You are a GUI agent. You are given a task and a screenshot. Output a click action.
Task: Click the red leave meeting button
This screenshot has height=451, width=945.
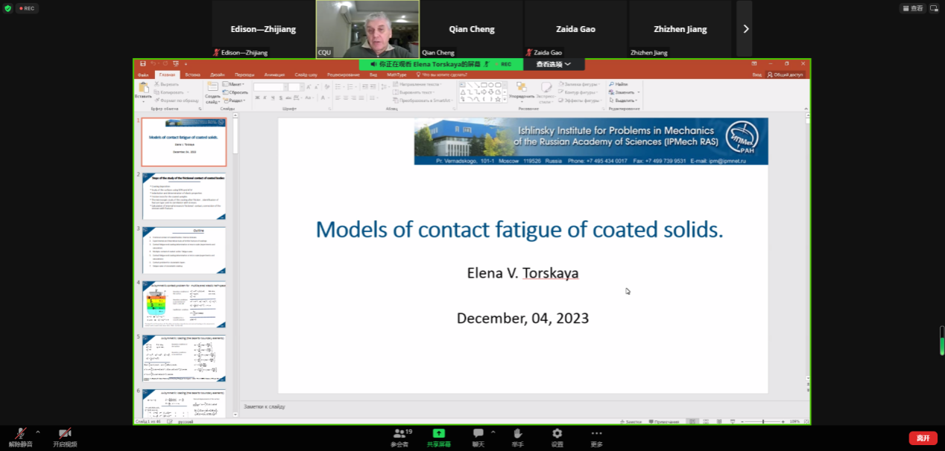click(x=923, y=438)
